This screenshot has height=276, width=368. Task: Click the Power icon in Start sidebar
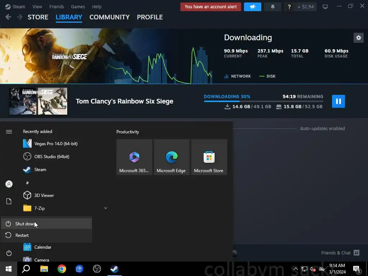[9, 253]
